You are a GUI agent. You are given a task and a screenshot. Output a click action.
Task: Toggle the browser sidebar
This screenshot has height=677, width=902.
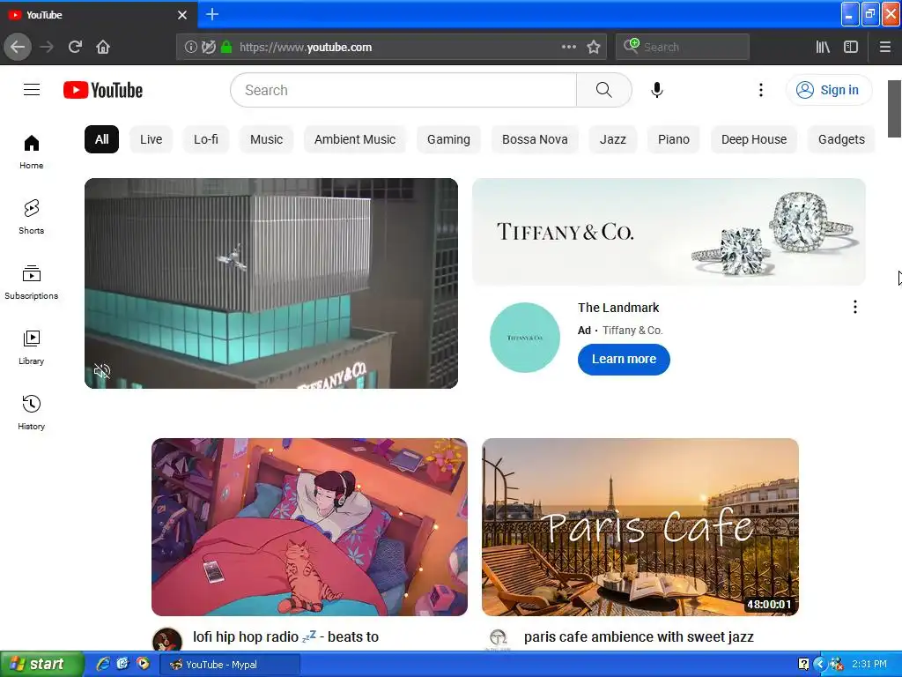pos(851,47)
